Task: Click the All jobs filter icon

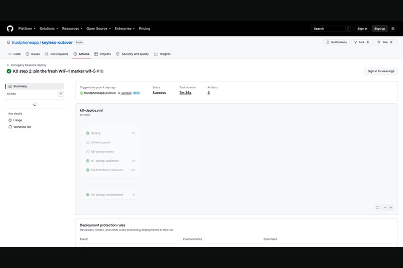Action: [61, 94]
